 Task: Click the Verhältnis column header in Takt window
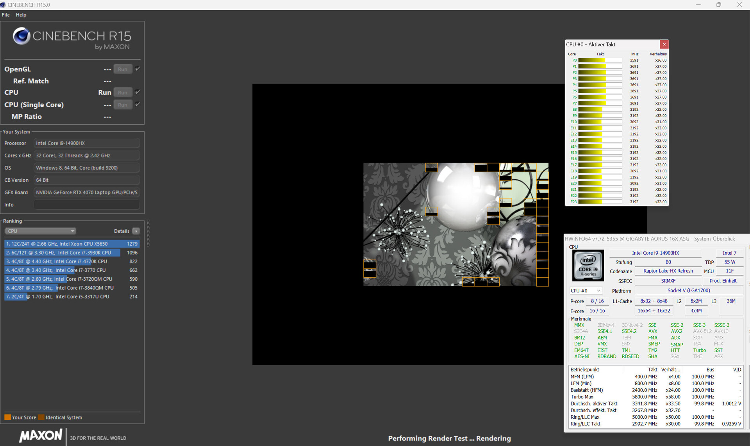pyautogui.click(x=658, y=54)
